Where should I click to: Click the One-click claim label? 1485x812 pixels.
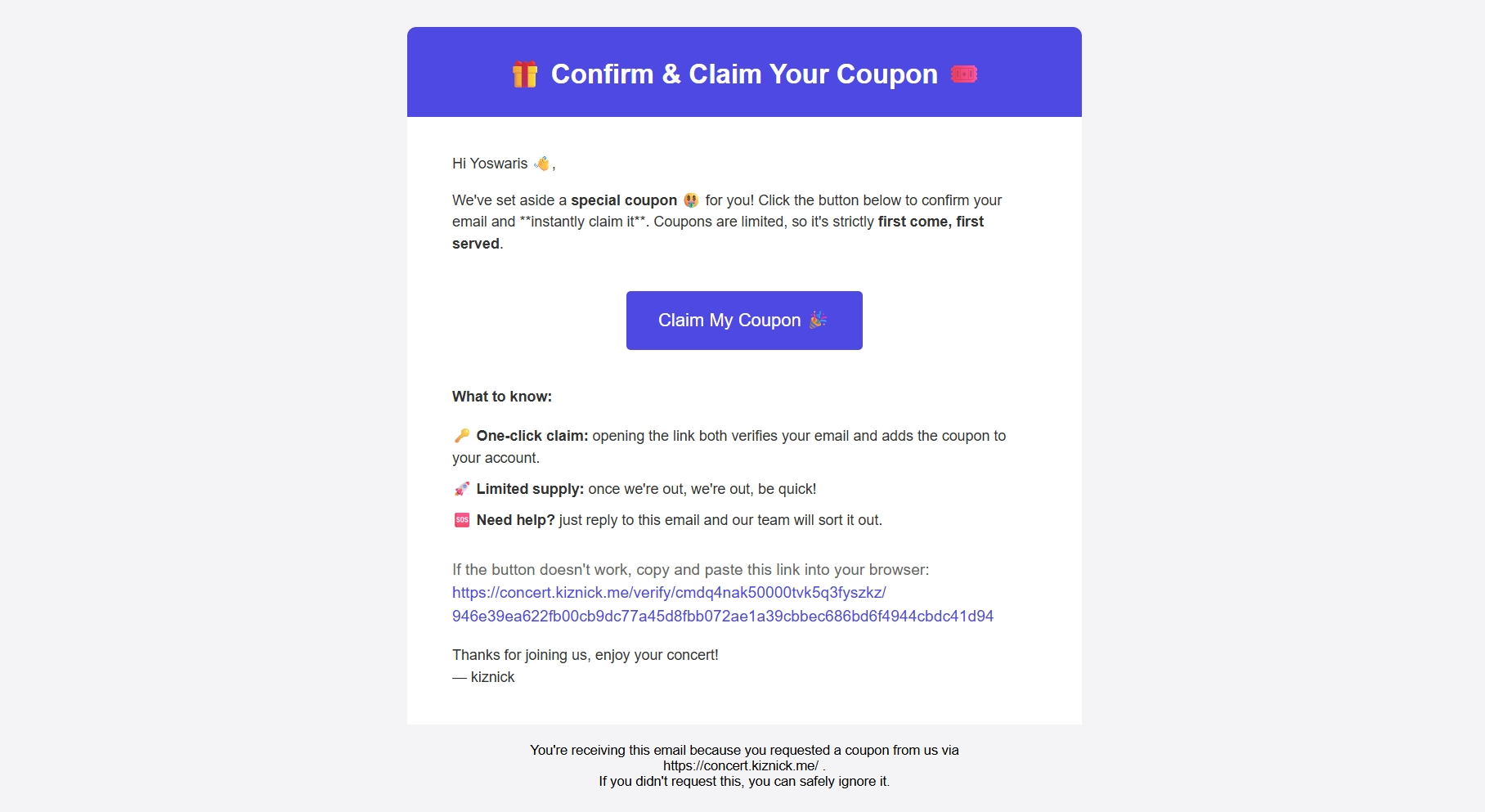click(532, 435)
